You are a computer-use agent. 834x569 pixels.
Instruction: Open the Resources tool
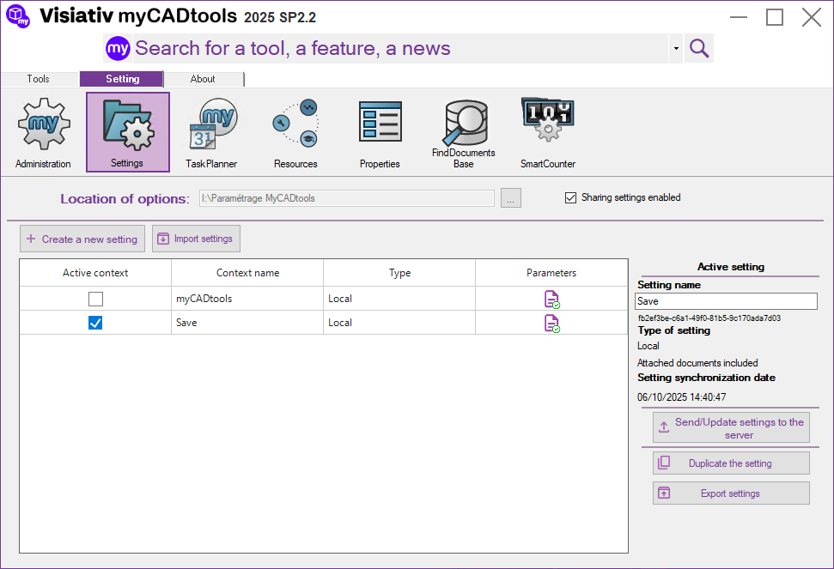tap(295, 131)
